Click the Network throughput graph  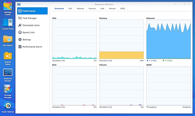point(168,39)
